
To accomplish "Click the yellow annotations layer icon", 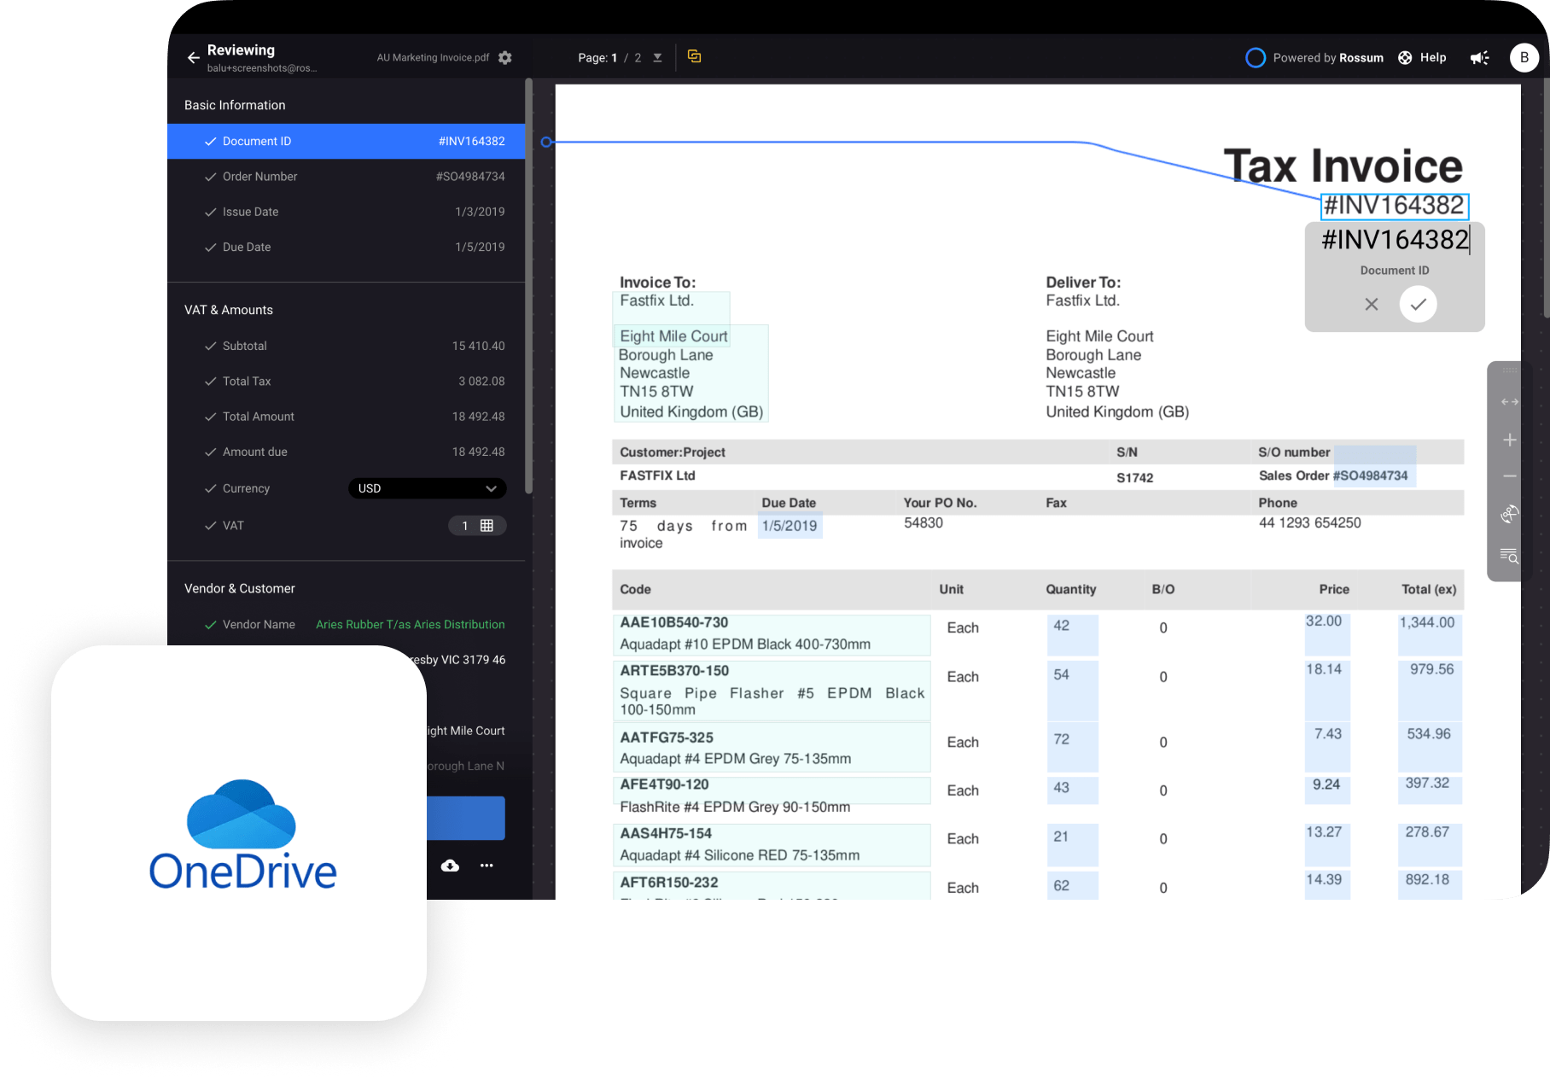I will coord(694,56).
